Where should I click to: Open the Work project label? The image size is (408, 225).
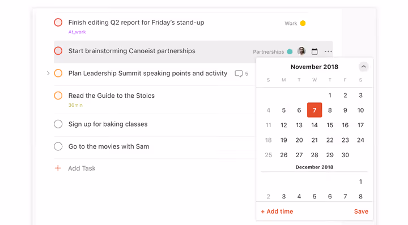click(291, 23)
